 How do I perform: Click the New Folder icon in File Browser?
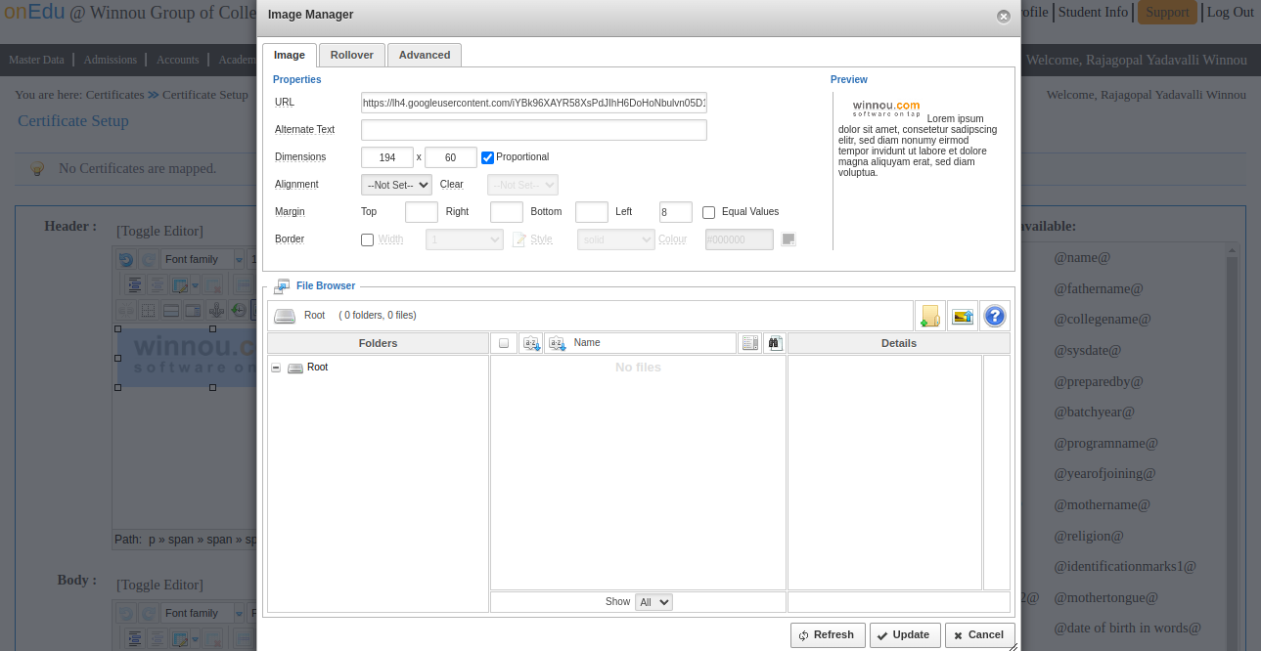click(x=929, y=316)
